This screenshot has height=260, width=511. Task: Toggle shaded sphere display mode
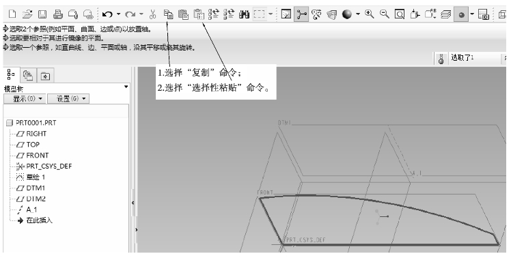click(347, 14)
